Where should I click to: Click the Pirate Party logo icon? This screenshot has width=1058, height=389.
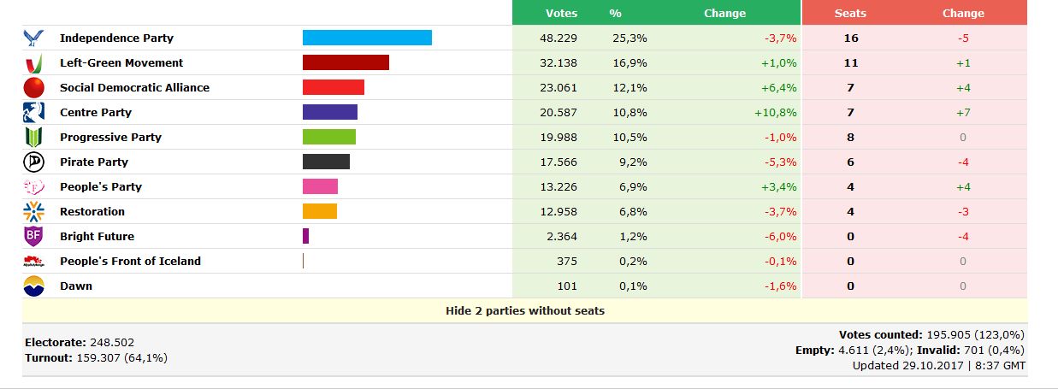pyautogui.click(x=33, y=162)
